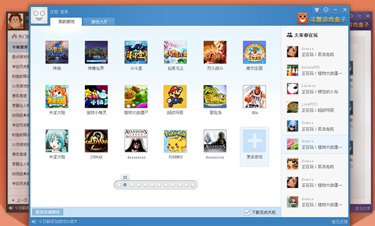Click the 大家都在玩 people icon
375x226 pixels.
tap(289, 35)
